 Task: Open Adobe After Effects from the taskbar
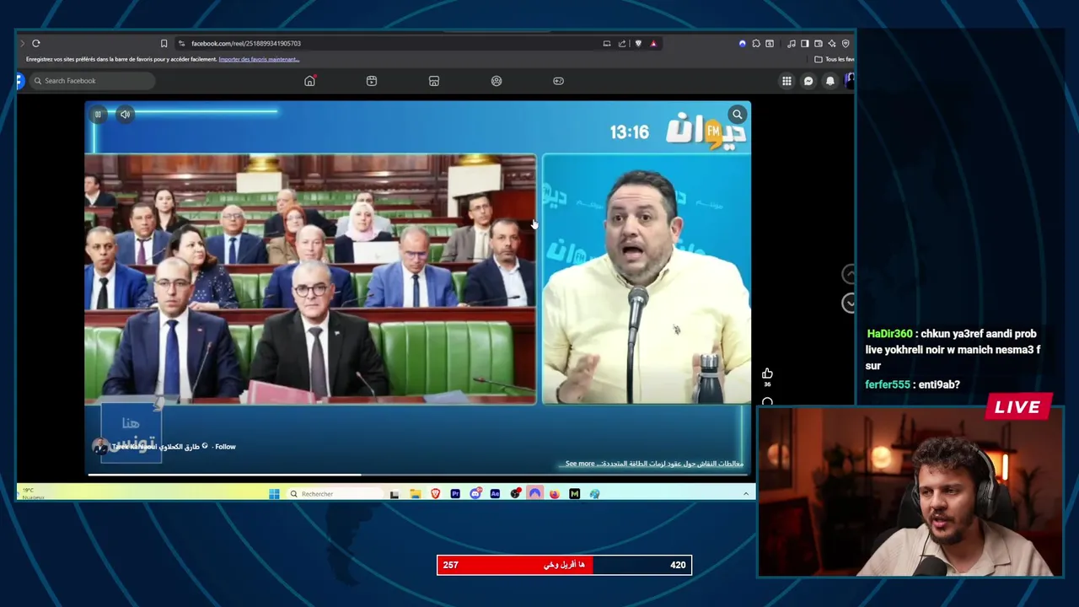(x=495, y=494)
